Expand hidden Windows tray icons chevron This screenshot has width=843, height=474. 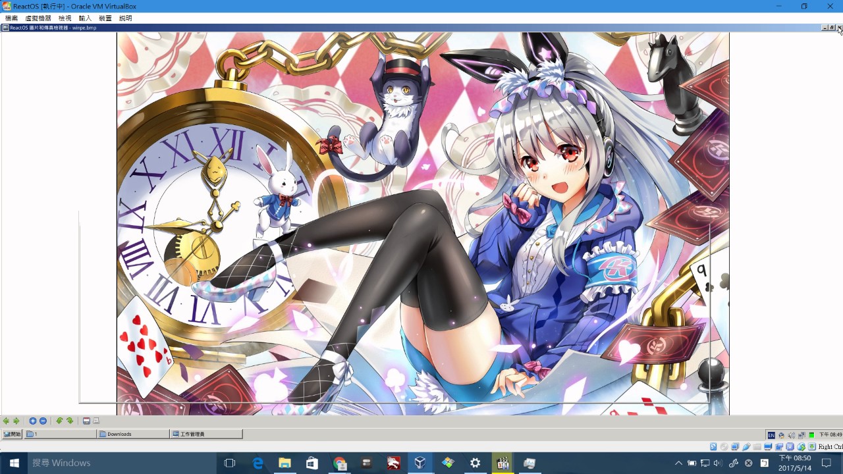pyautogui.click(x=678, y=463)
